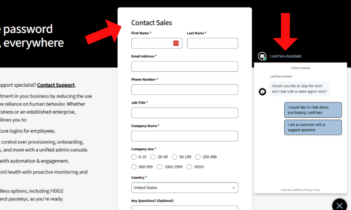Screen dimensions: 351x210
Task: Click the chat bot avatar beside the message
Action: point(262,92)
